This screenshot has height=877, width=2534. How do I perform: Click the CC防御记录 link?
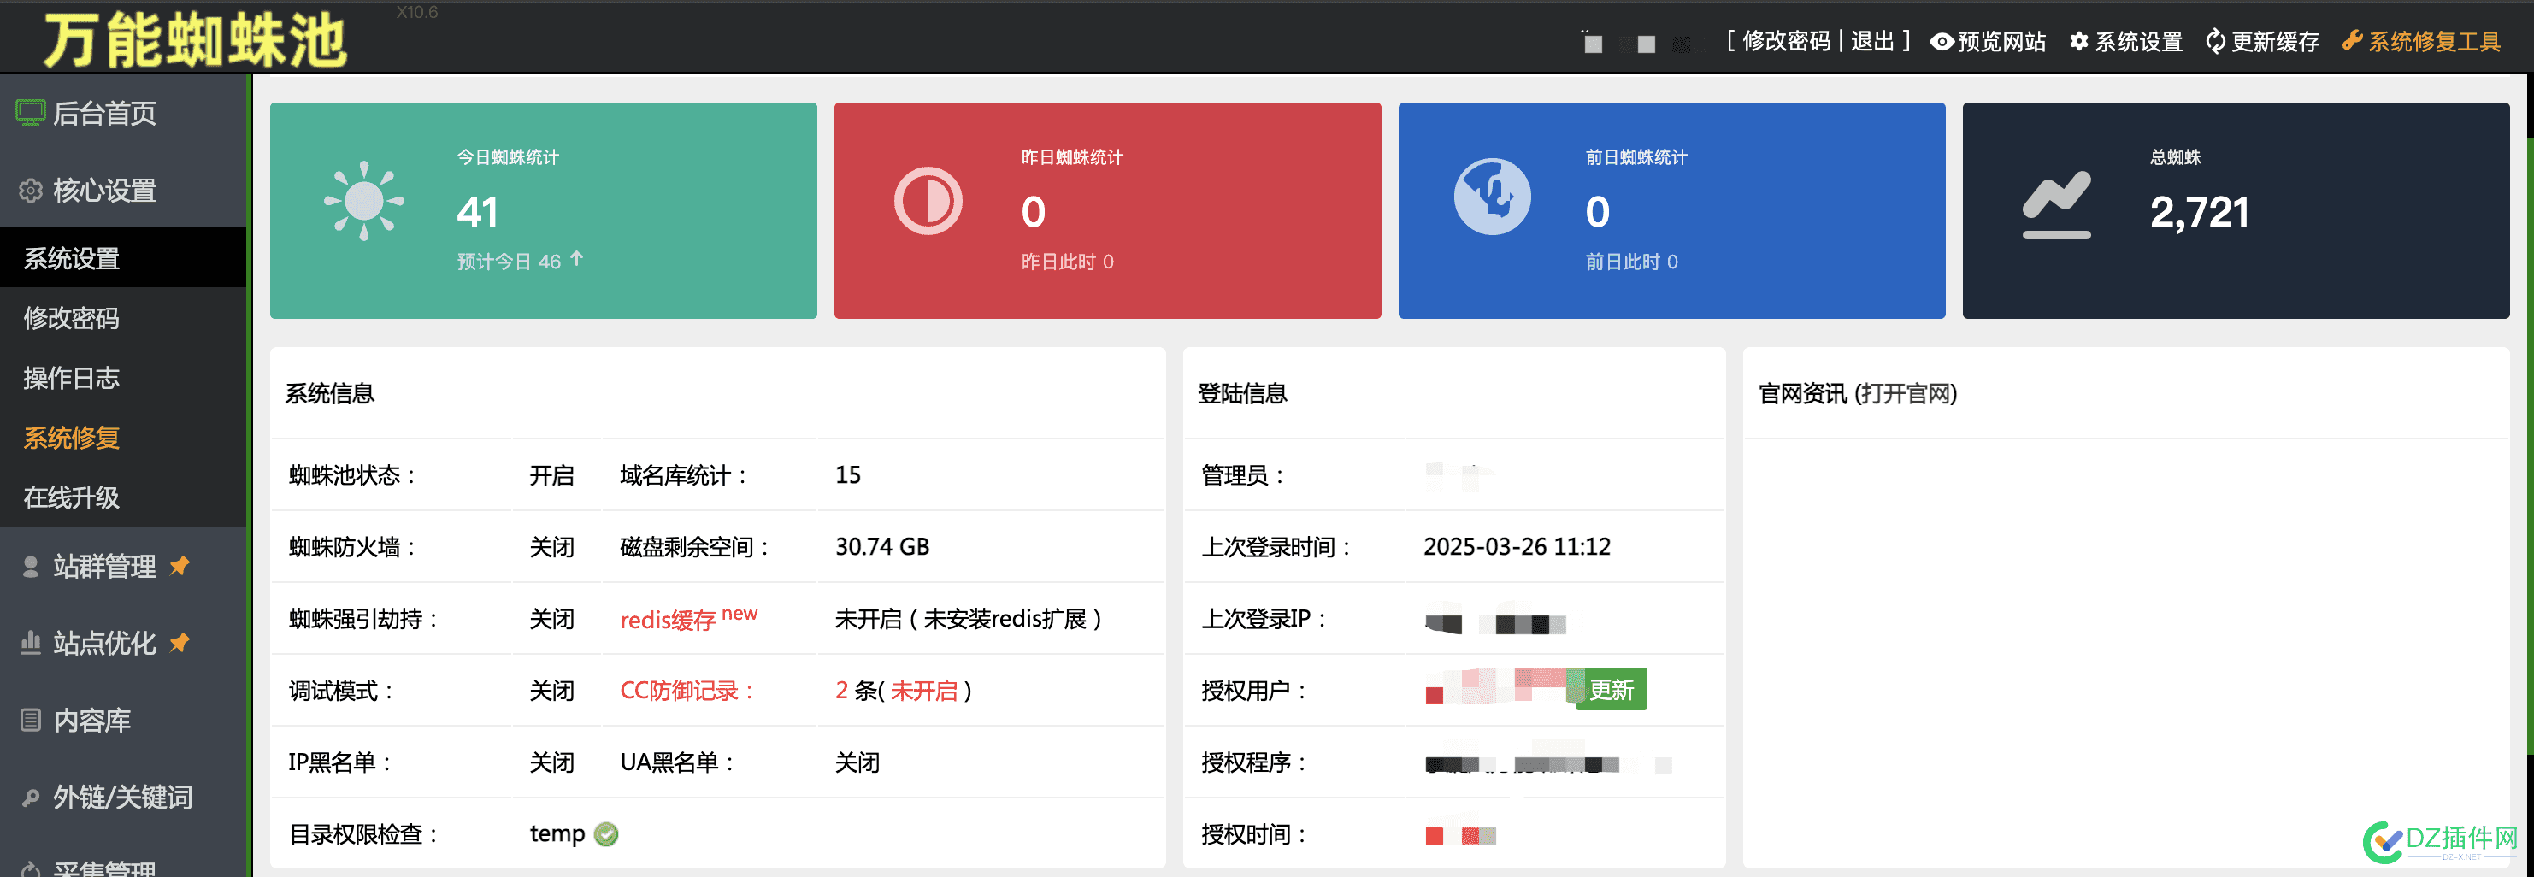pyautogui.click(x=687, y=690)
